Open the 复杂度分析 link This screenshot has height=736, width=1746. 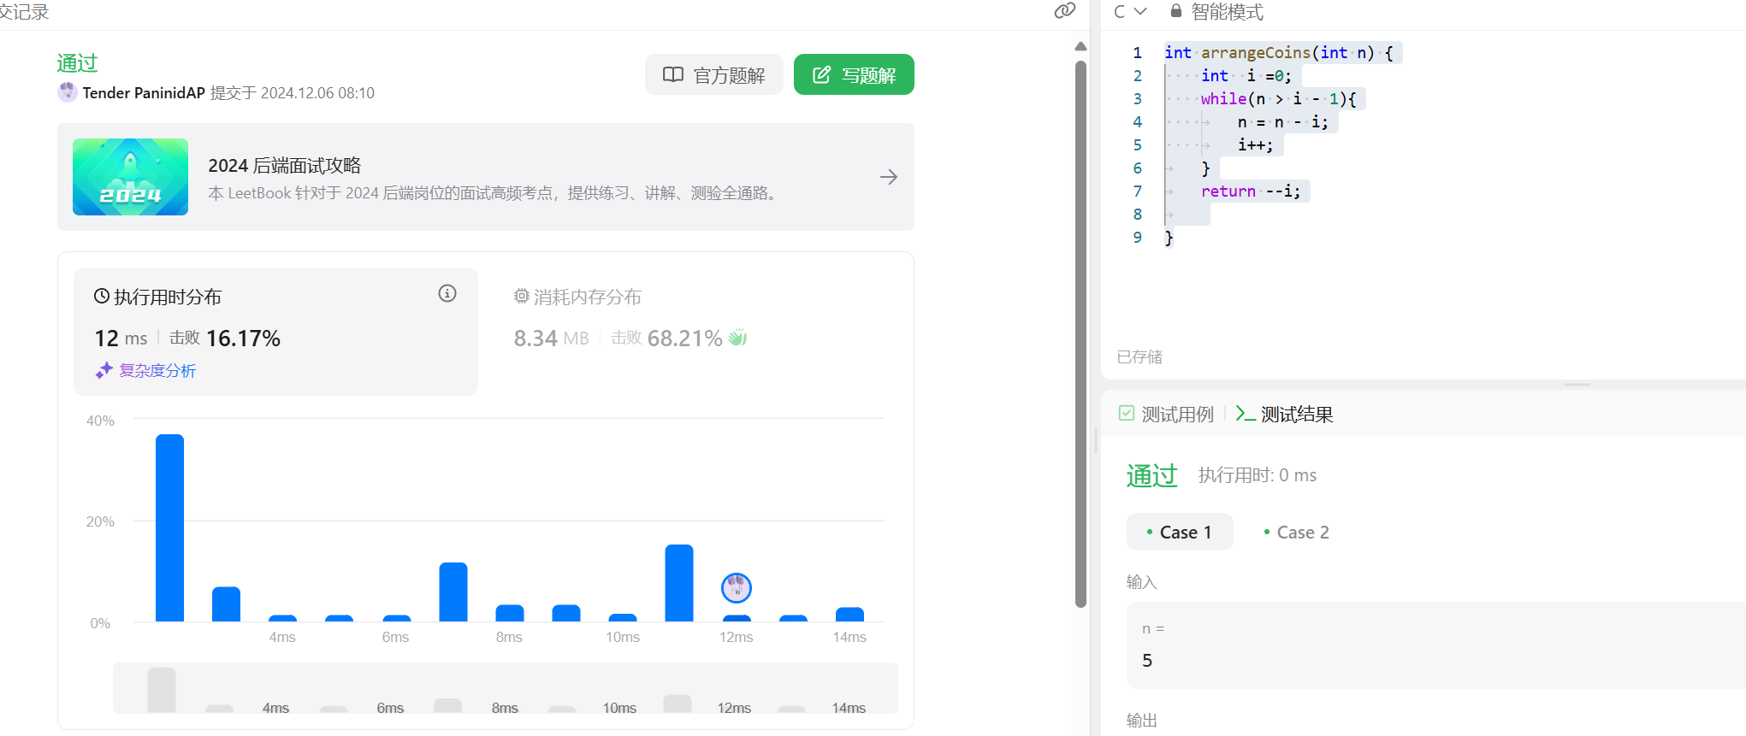coord(157,371)
